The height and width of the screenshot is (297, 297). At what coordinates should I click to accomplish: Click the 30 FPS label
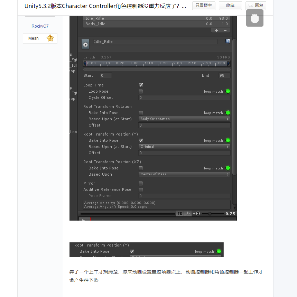click(x=223, y=57)
